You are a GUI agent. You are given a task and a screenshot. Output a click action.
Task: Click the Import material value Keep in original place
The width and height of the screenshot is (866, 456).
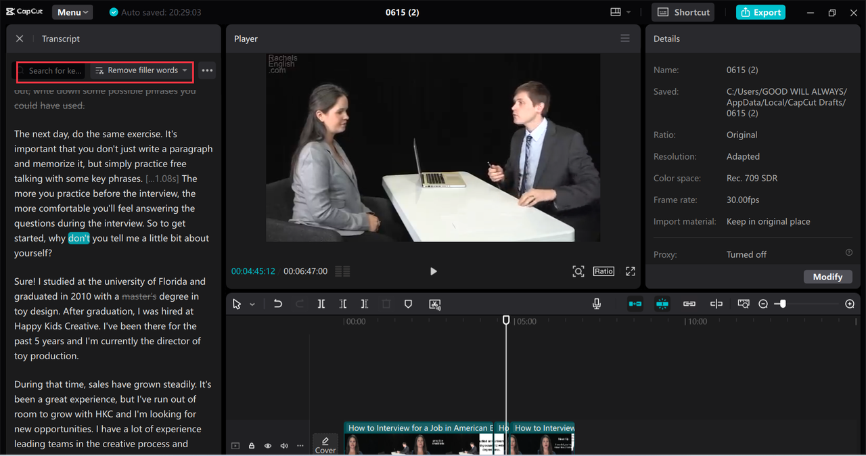point(768,221)
